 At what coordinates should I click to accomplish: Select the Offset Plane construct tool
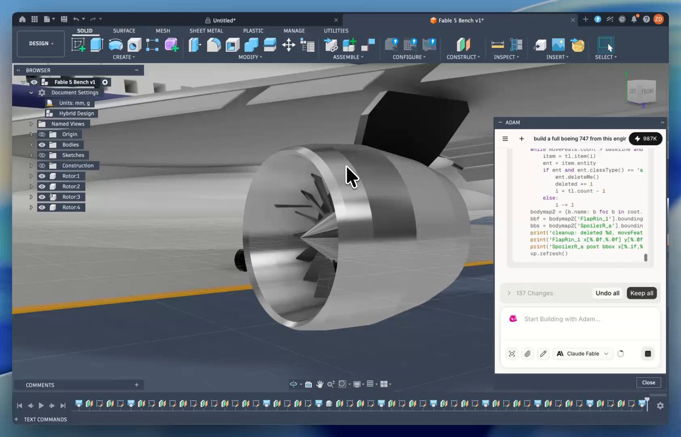463,45
